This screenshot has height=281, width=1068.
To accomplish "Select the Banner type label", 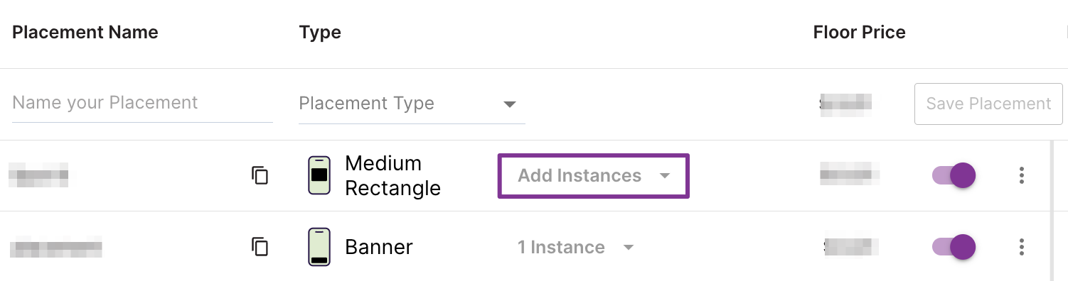I will (x=379, y=247).
